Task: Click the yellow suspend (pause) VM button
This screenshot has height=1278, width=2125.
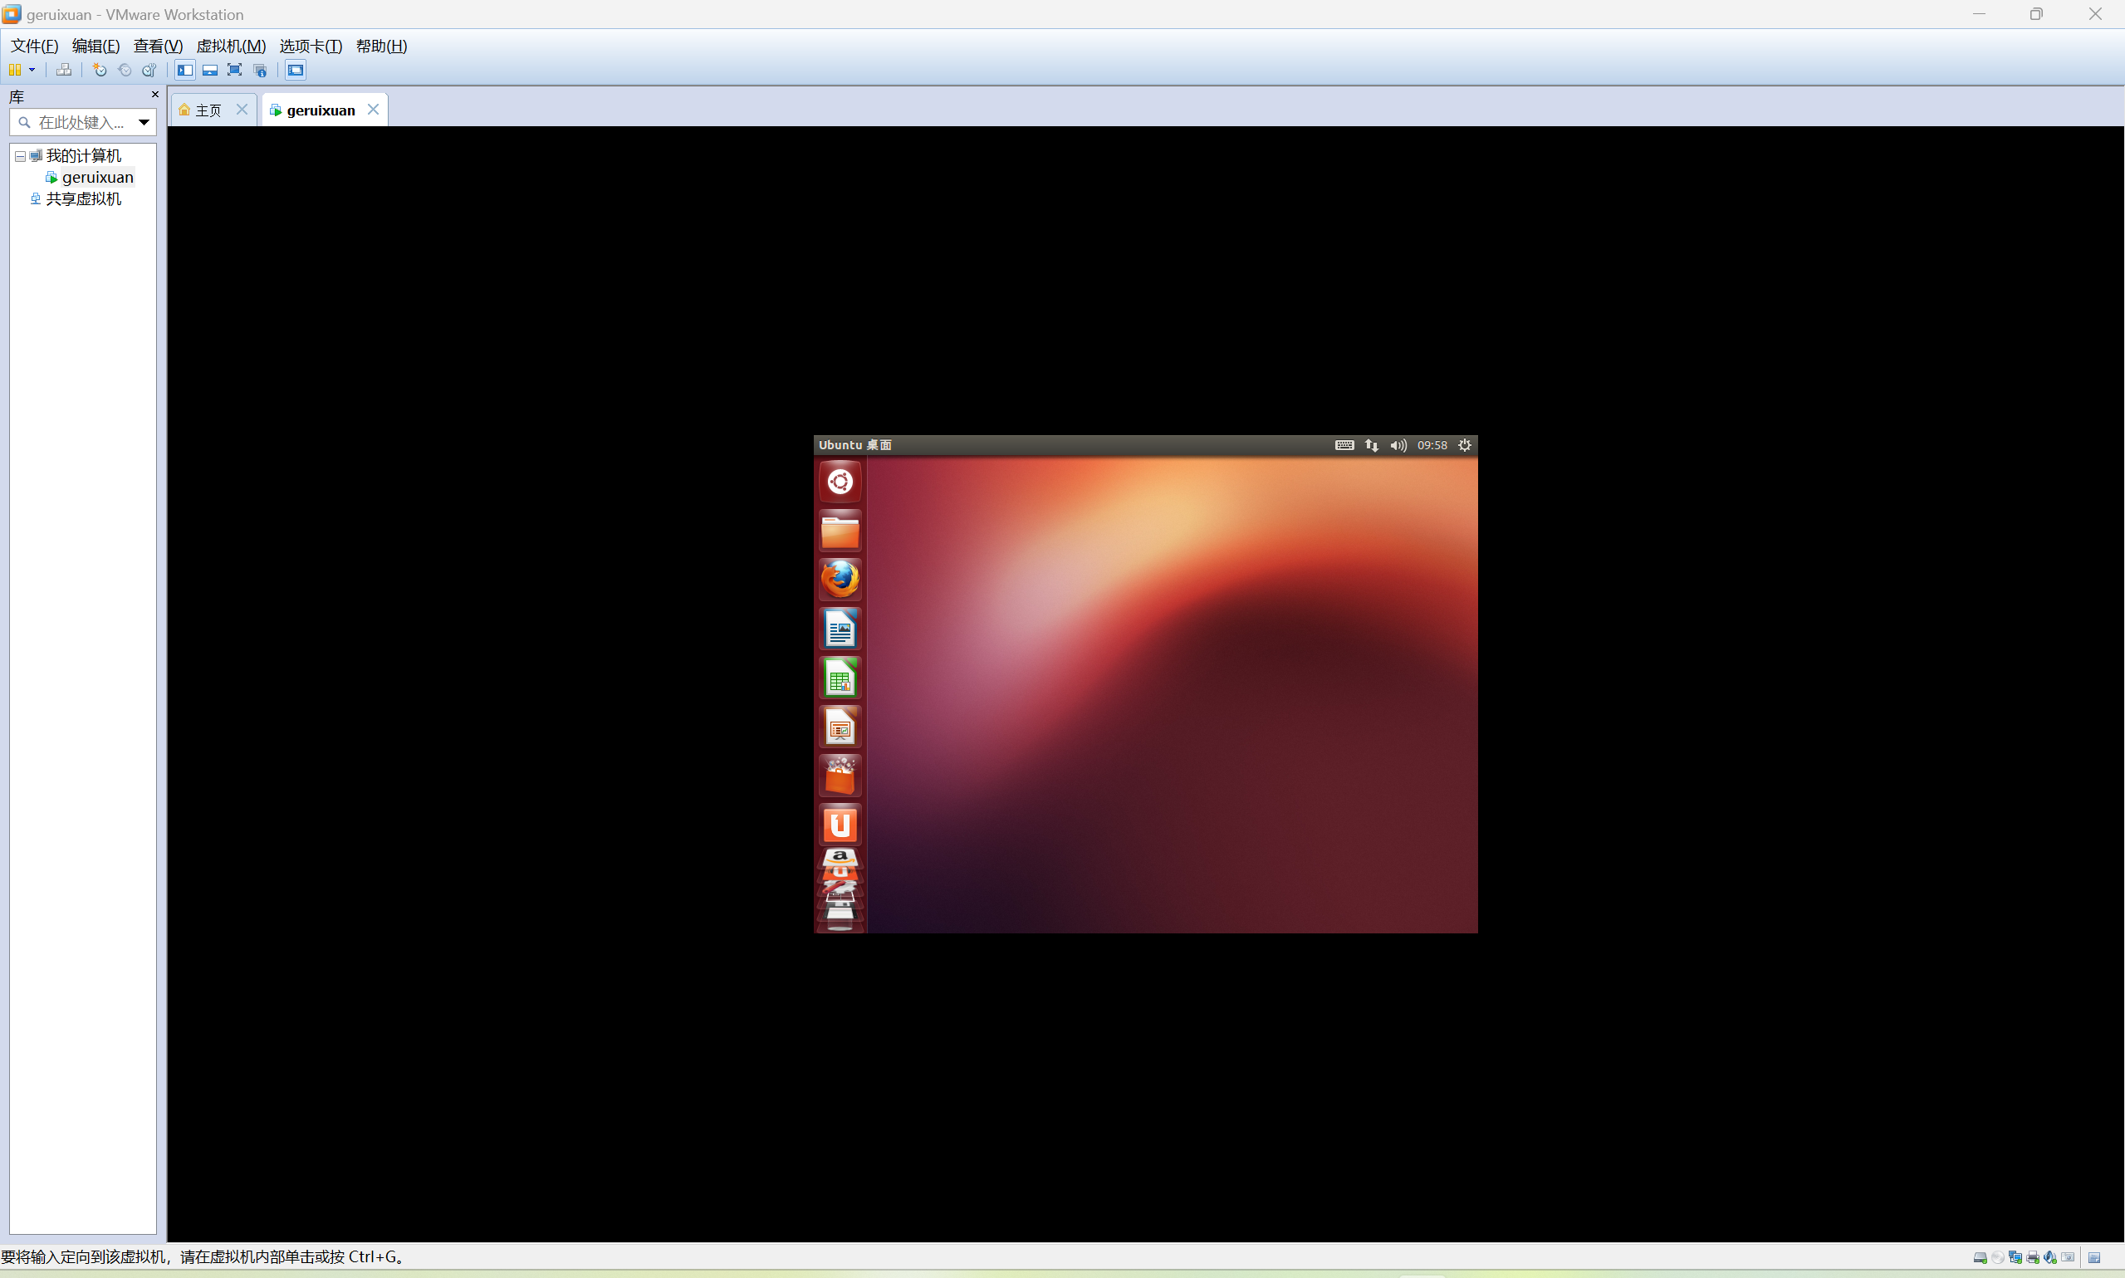Action: pos(15,70)
